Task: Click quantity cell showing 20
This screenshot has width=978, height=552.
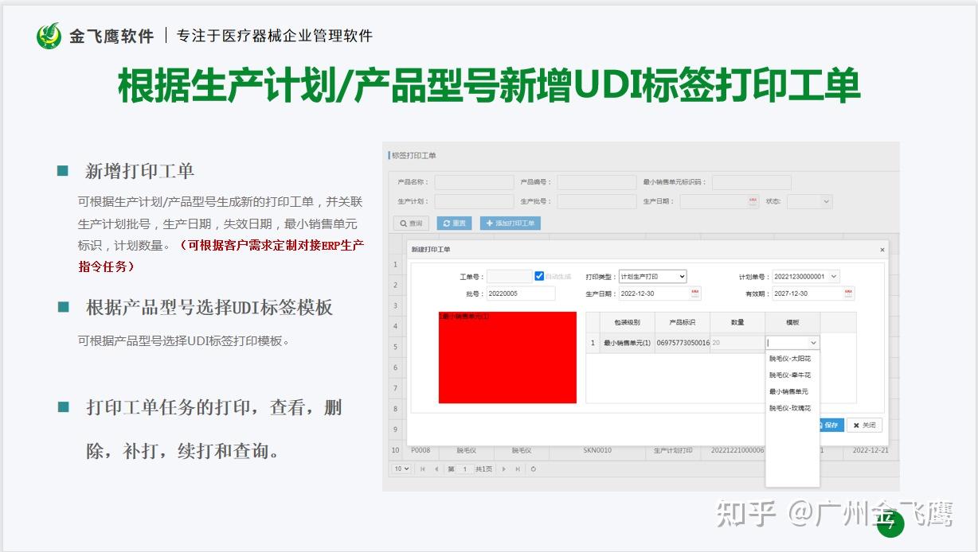Action: pyautogui.click(x=737, y=343)
